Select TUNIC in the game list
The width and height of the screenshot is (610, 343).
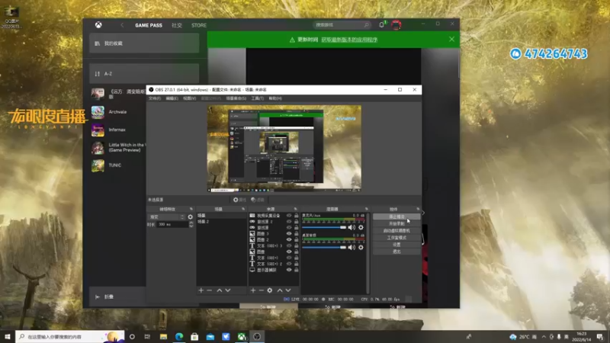pos(118,165)
